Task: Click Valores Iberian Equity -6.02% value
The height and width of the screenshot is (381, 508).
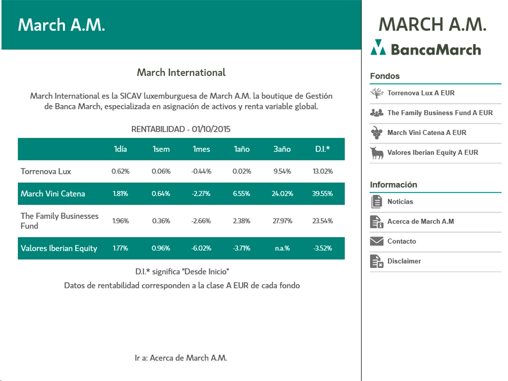Action: point(201,248)
